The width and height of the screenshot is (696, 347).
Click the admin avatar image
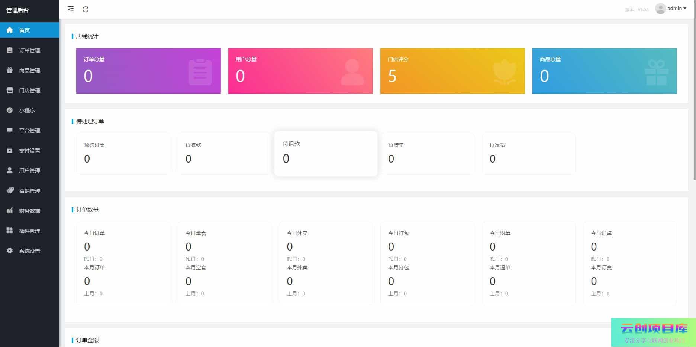[x=660, y=9]
